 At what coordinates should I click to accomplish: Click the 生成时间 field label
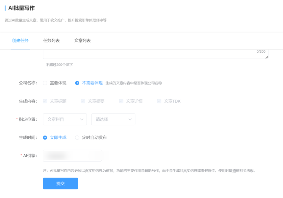[x=28, y=137]
